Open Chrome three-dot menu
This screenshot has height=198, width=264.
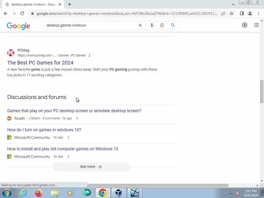click(x=258, y=13)
